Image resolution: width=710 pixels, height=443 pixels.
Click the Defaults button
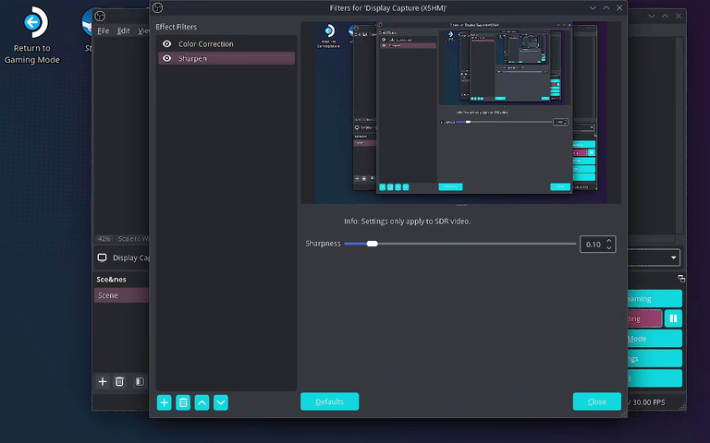(x=330, y=401)
